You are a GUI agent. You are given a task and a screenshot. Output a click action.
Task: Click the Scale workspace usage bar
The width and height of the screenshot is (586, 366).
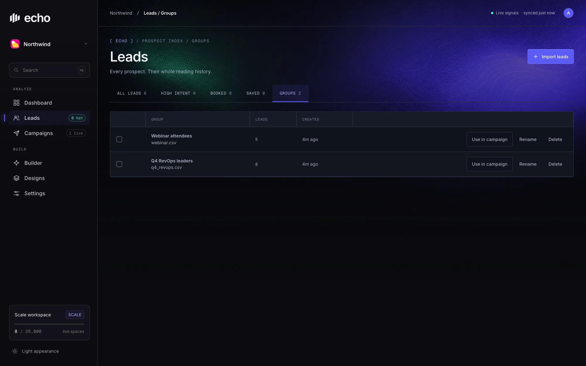point(49,324)
